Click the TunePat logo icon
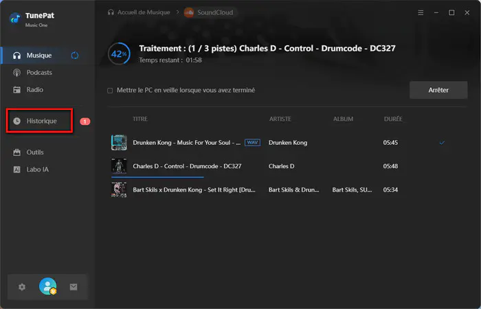The height and width of the screenshot is (309, 481). coord(14,19)
